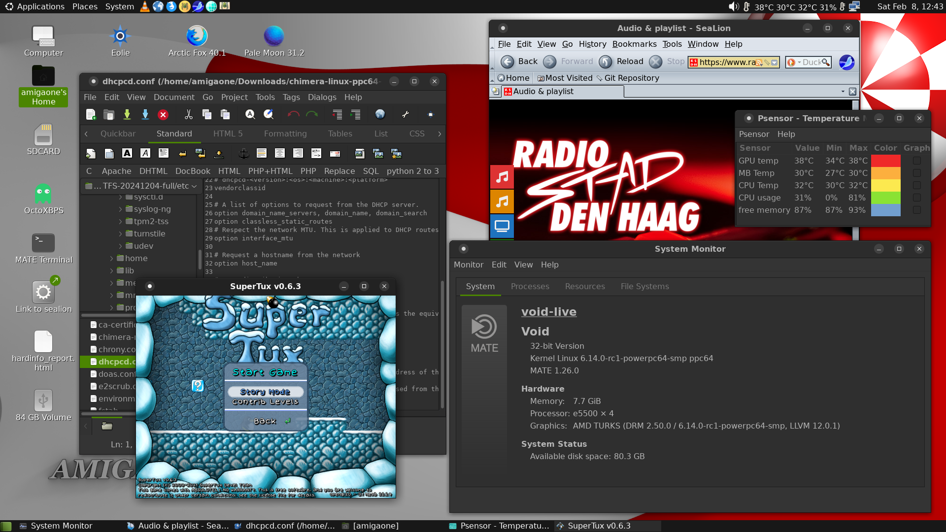Click the green Redo arrow in Bluefish
This screenshot has height=532, width=946.
312,114
